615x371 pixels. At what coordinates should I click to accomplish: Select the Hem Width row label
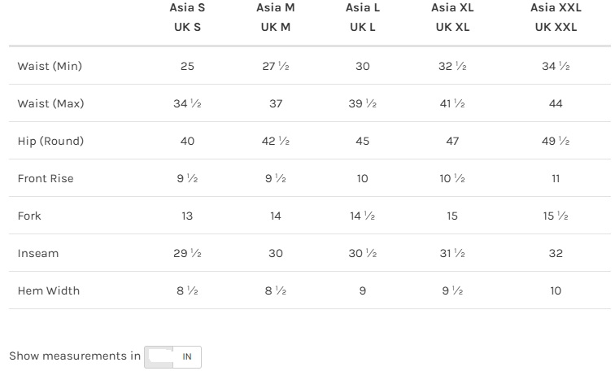click(x=49, y=290)
